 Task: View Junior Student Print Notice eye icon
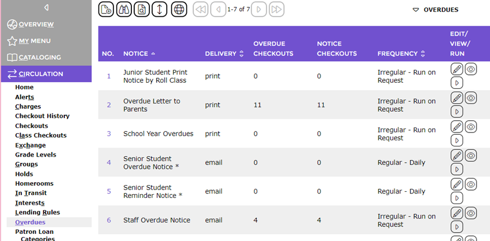(x=471, y=69)
